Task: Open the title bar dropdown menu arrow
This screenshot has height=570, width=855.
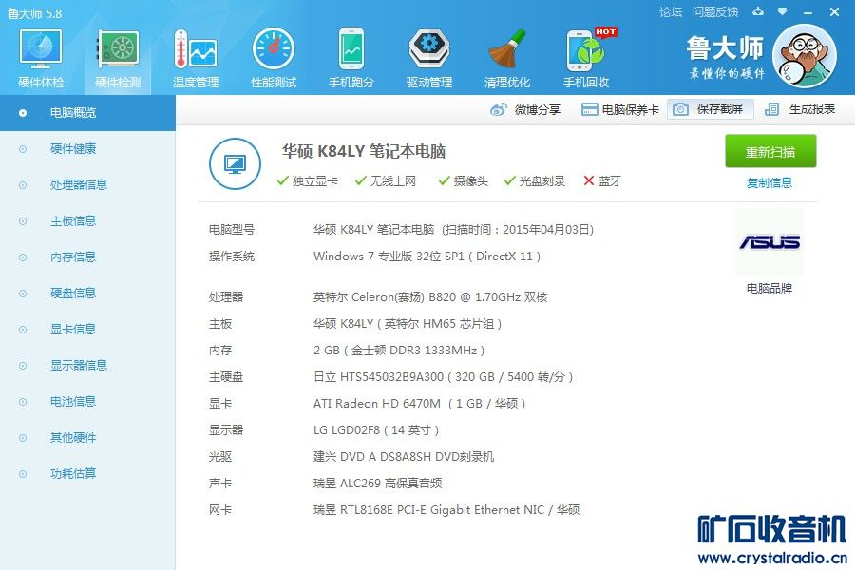Action: click(782, 11)
